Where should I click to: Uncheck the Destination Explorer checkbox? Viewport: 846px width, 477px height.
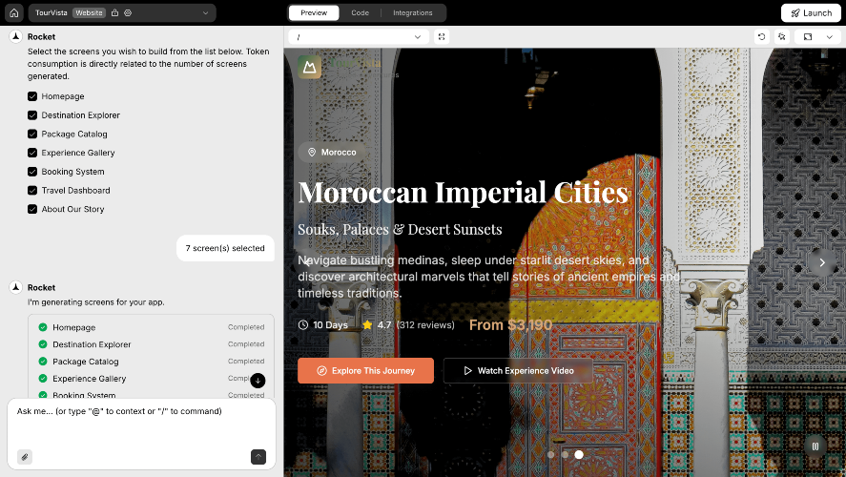(32, 114)
